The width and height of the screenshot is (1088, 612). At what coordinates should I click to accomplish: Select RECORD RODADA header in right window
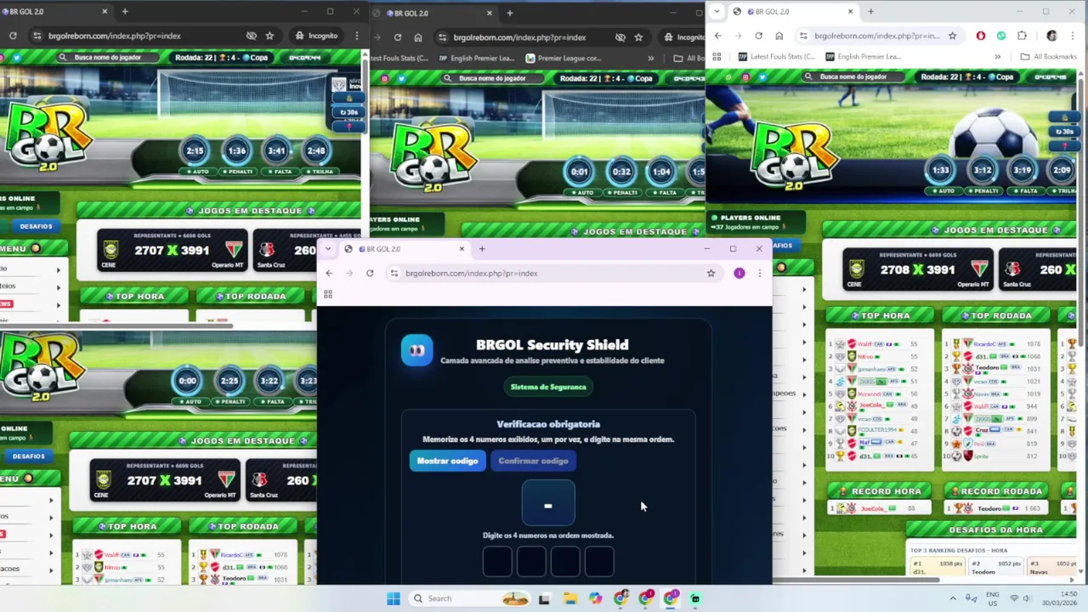tap(995, 491)
